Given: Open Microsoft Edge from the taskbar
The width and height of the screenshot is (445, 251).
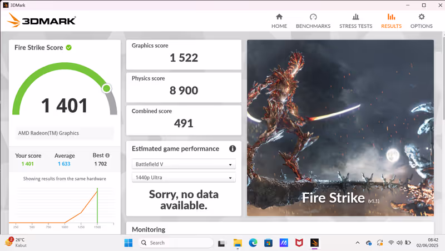Looking at the screenshot, I should coord(253,243).
